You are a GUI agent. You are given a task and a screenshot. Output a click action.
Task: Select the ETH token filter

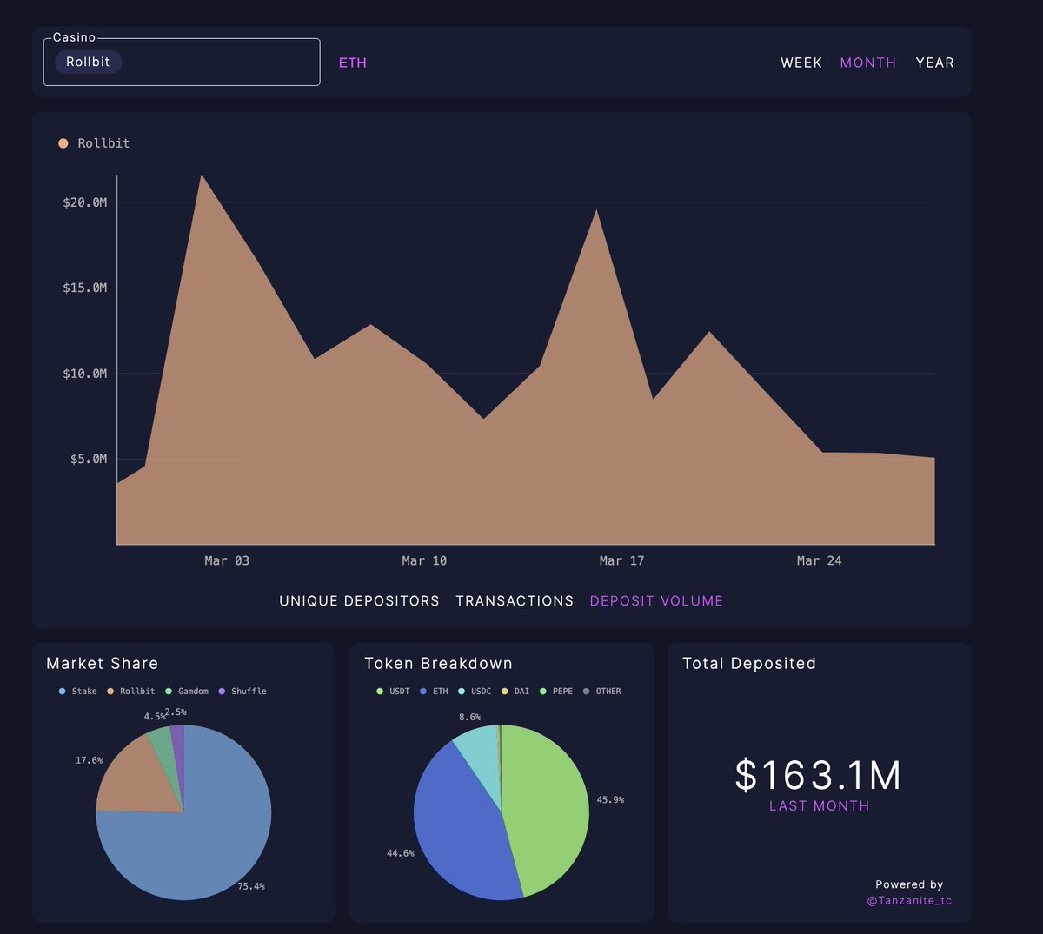pyautogui.click(x=353, y=63)
